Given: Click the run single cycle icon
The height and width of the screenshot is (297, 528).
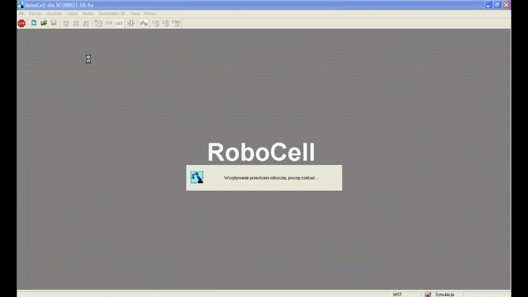Looking at the screenshot, I should pos(76,23).
